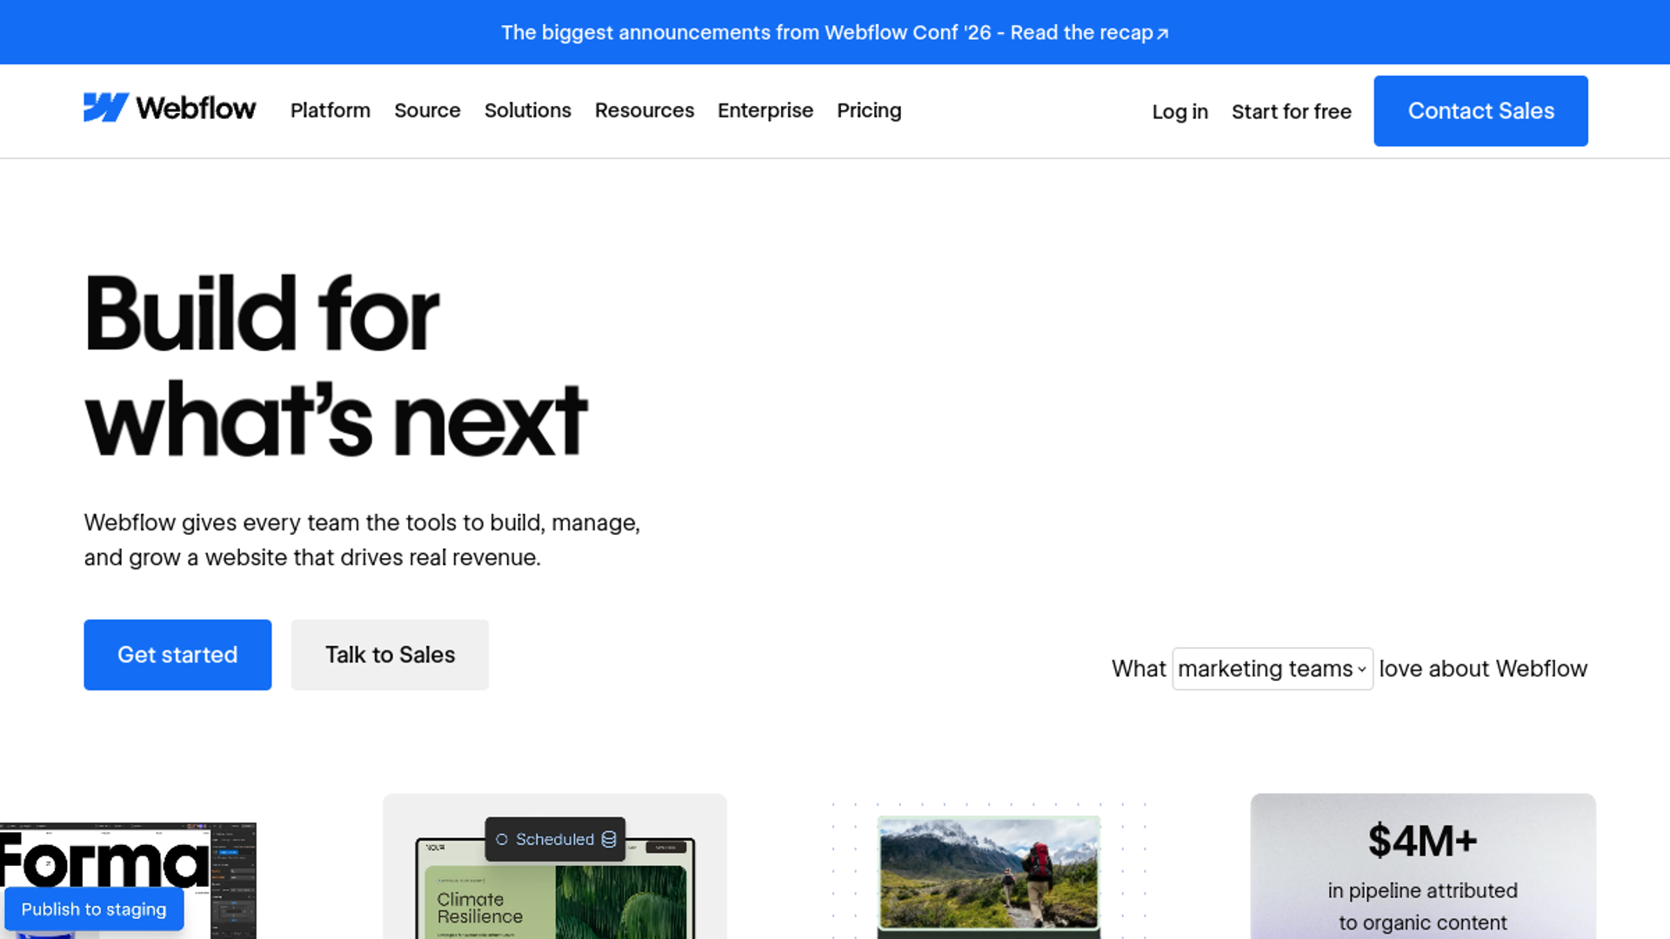Open the marketing teams dropdown
1670x939 pixels.
click(1273, 669)
